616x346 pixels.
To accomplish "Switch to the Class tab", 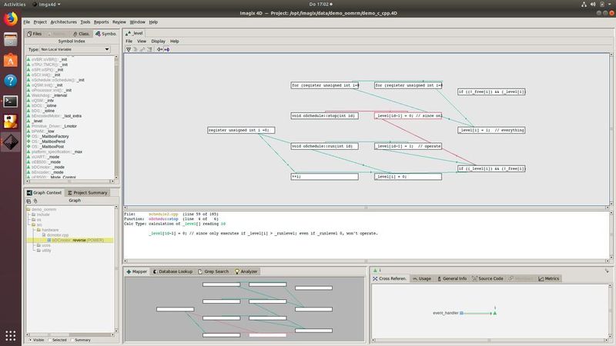I will point(82,34).
